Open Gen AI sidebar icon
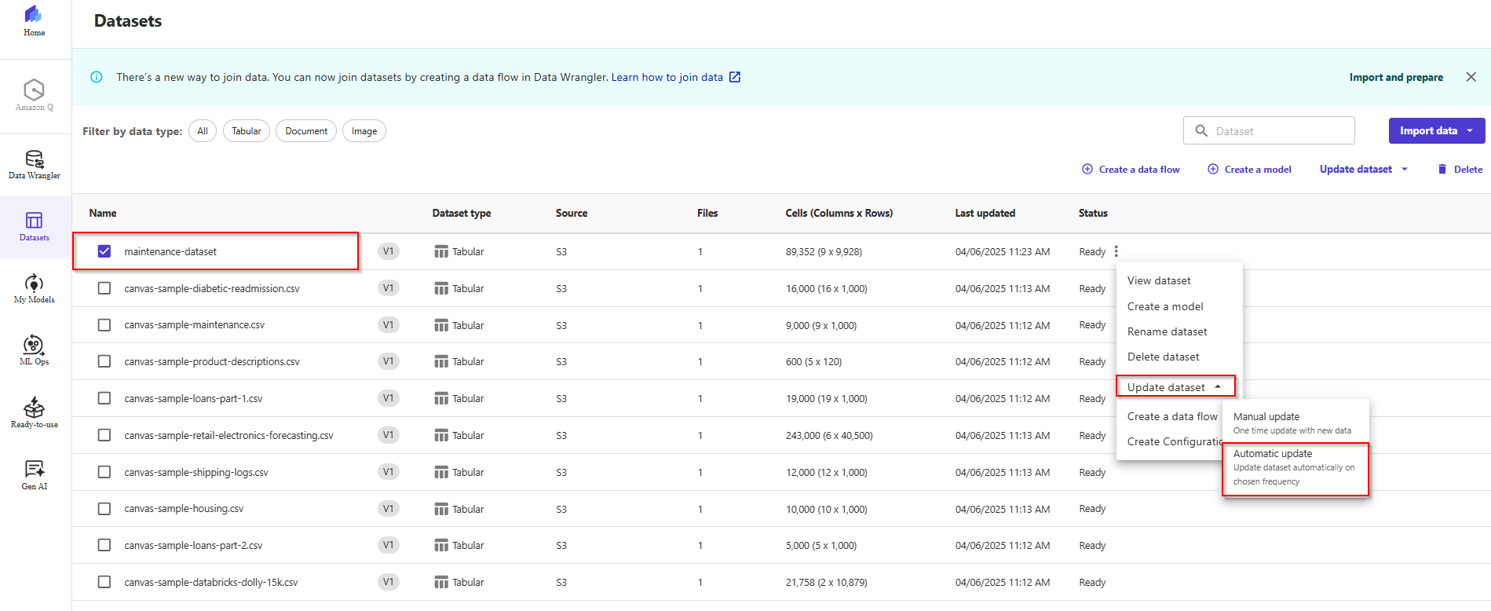 pos(34,474)
